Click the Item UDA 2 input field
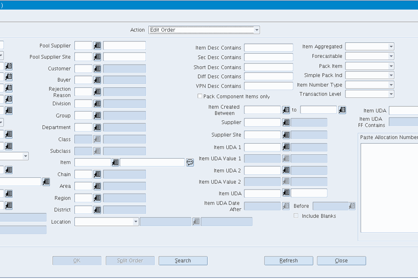The height and width of the screenshot is (279, 418). pyautogui.click(x=262, y=170)
